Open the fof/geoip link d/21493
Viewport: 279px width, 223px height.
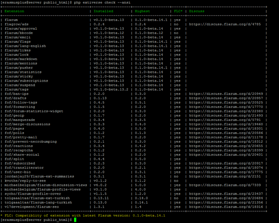pos(226,116)
